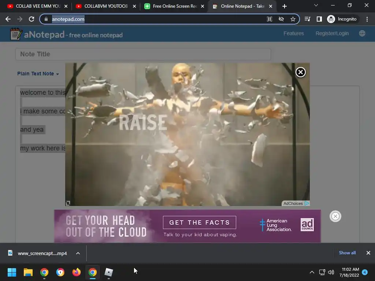Open the Roblox taskbar icon
Image resolution: width=375 pixels, height=281 pixels.
tap(108, 272)
